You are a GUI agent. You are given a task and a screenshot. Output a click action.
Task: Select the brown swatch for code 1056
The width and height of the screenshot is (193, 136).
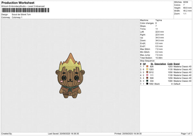pyautogui.click(x=147, y=72)
